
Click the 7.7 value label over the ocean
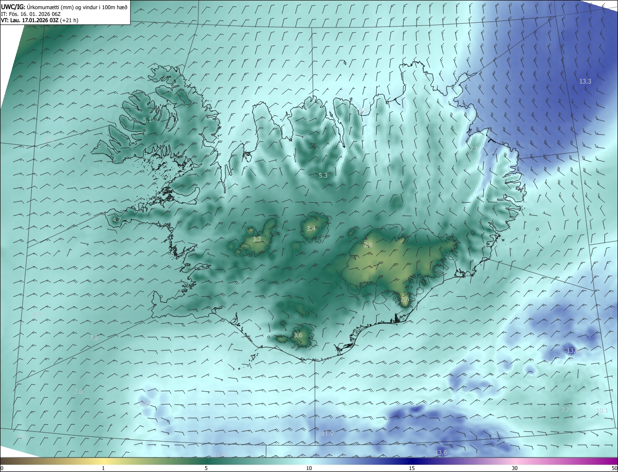[565, 410]
